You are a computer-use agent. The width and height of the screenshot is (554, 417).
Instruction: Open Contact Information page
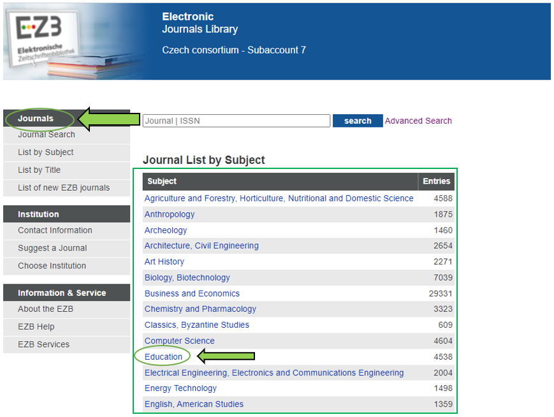pos(55,230)
